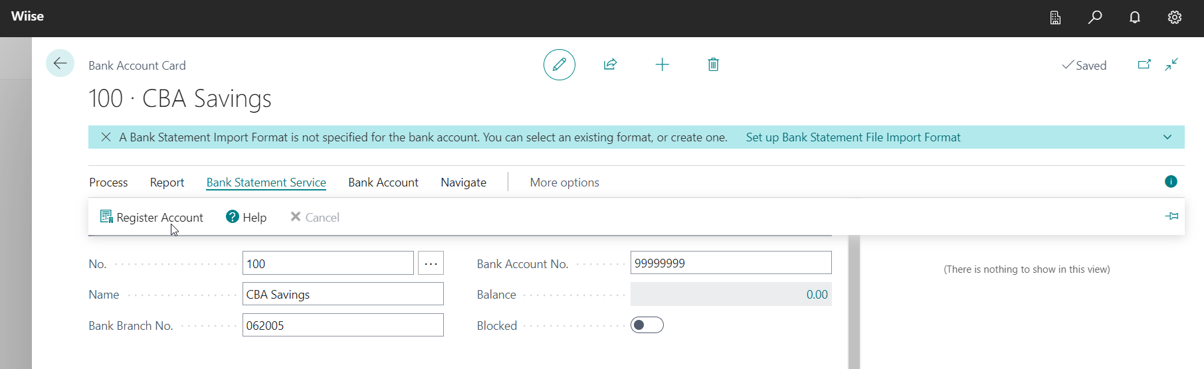The height and width of the screenshot is (369, 1204).
Task: Click the trash delete icon
Action: (713, 64)
